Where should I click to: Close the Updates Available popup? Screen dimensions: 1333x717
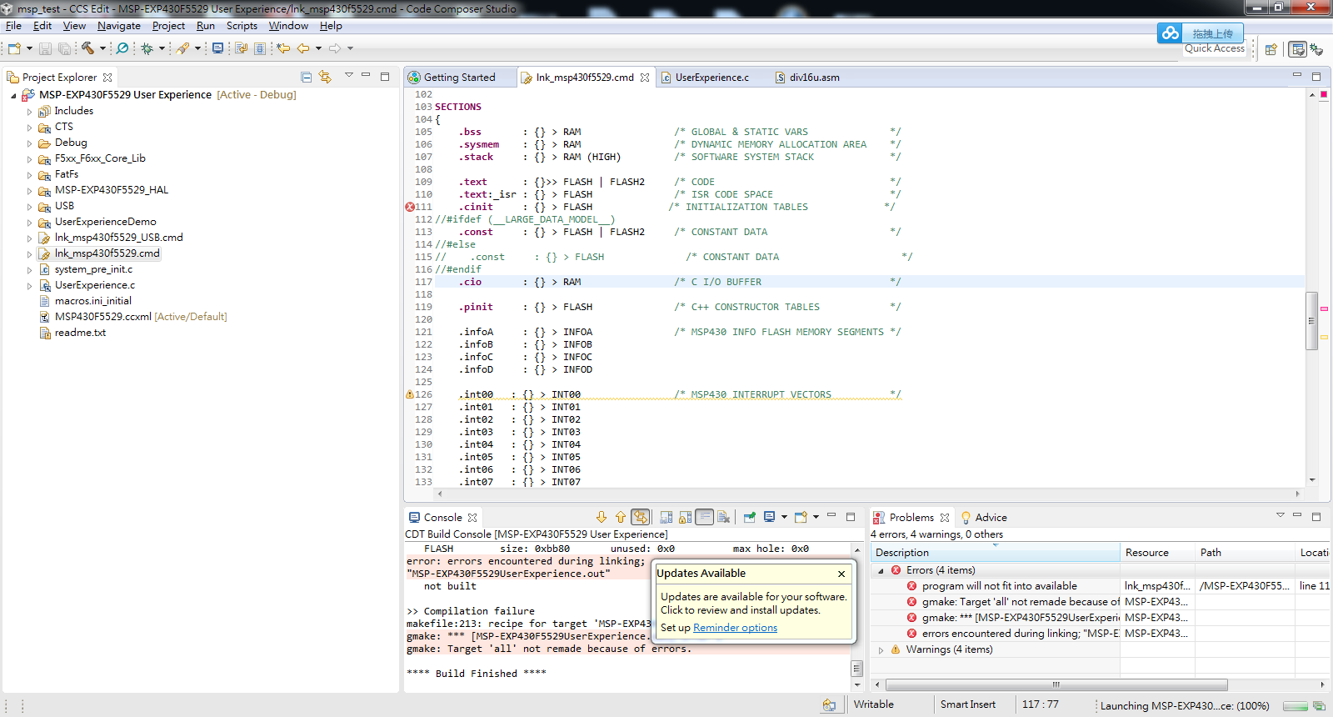tap(841, 574)
